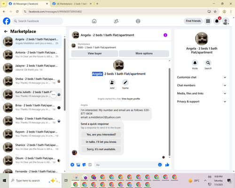
Task: Expand Chat members section
Action: (x=202, y=86)
